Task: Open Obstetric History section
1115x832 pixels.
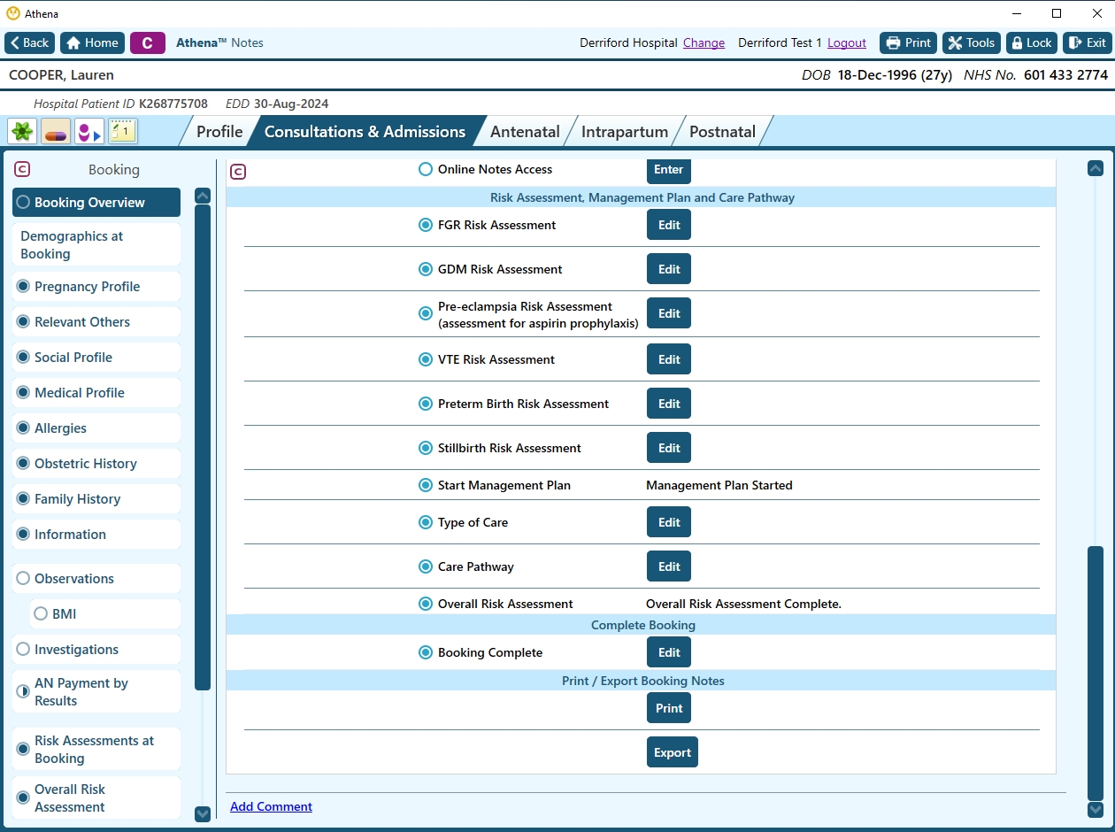Action: click(x=96, y=464)
